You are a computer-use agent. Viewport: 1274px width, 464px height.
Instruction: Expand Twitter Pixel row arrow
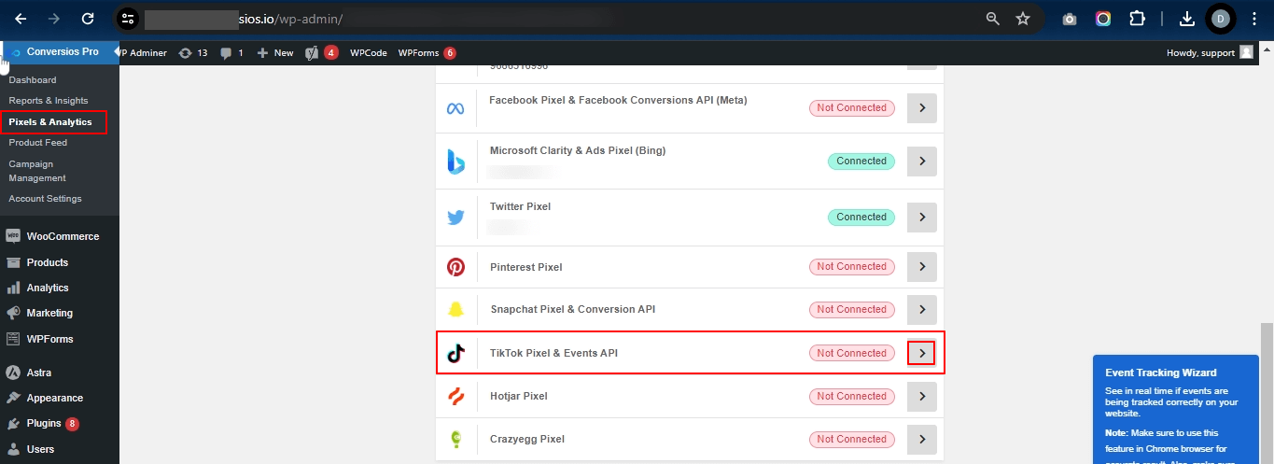tap(922, 218)
